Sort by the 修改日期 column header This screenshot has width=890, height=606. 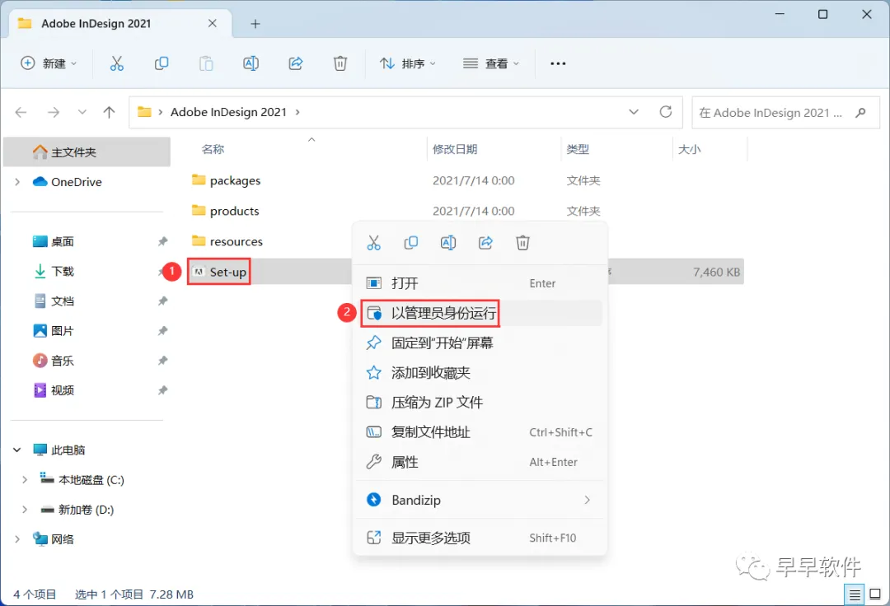tap(455, 149)
